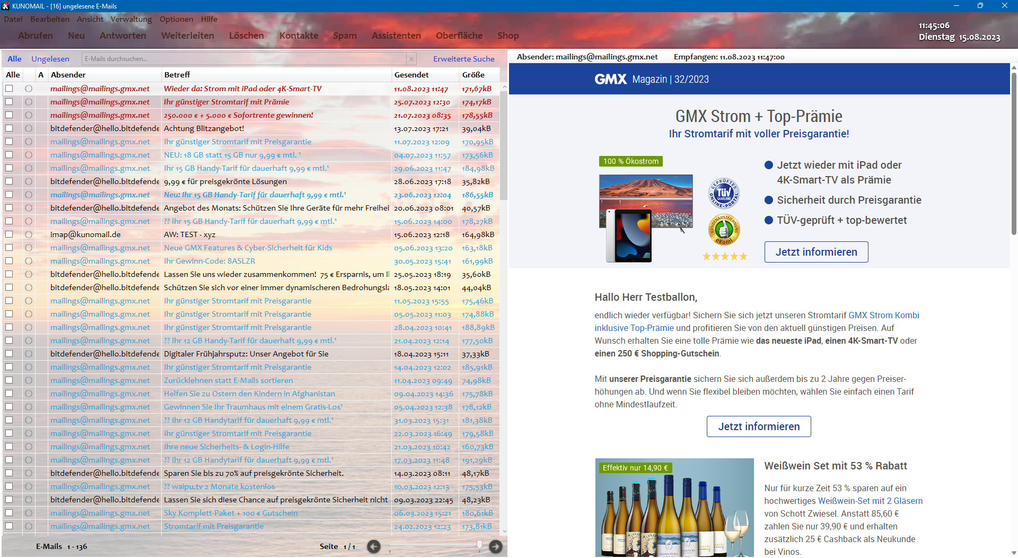This screenshot has height=558, width=1018.
Task: Open Oberfläche from the toolbar
Action: pos(459,36)
